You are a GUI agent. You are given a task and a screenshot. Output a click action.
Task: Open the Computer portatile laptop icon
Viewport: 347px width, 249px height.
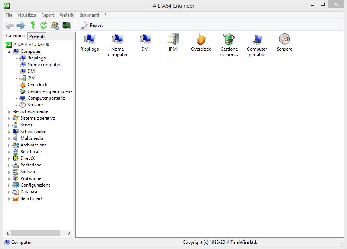[x=257, y=40]
